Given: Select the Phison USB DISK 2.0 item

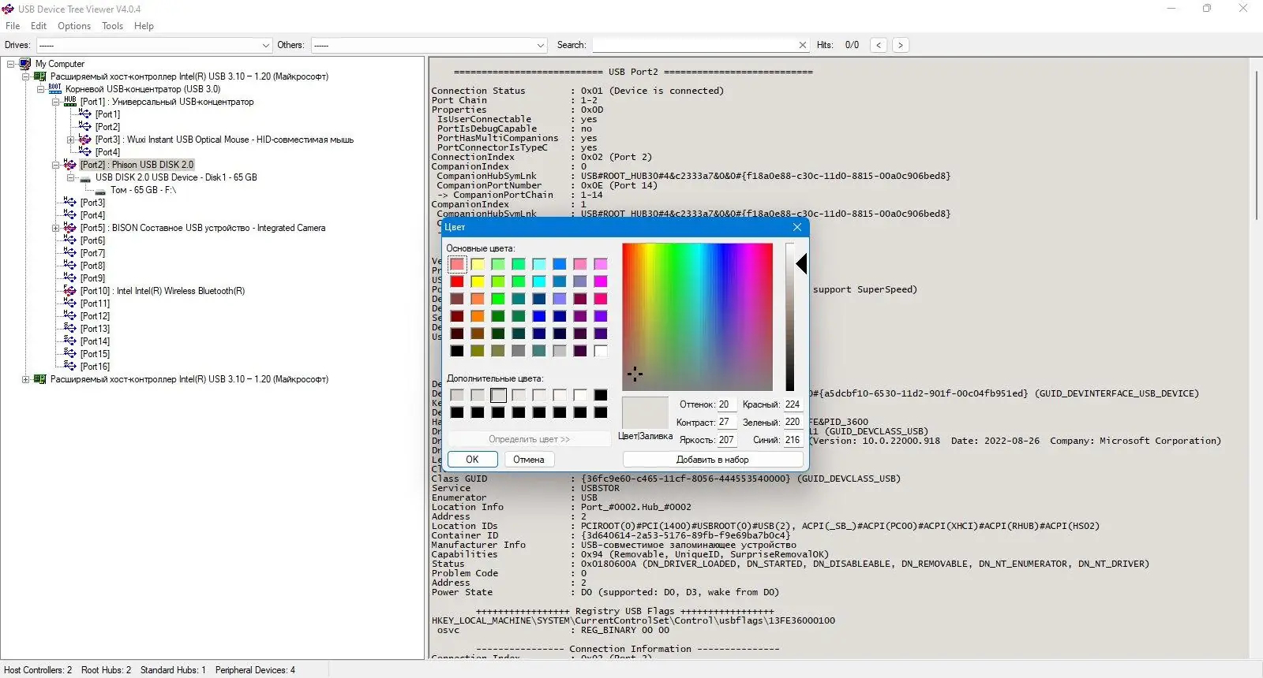Looking at the screenshot, I should click(x=137, y=165).
